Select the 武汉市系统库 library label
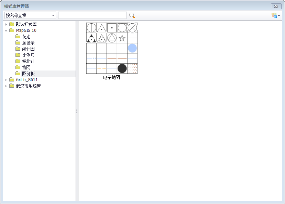 28,86
